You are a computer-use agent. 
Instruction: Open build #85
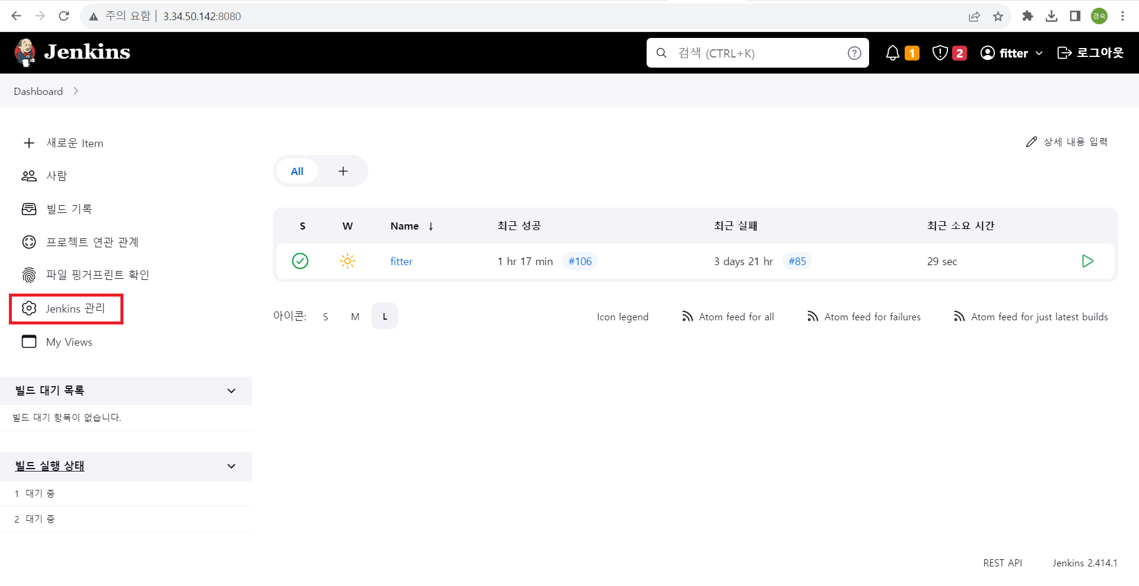tap(797, 262)
